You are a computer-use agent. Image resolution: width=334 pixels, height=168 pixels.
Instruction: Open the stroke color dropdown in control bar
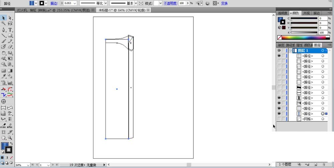pos(46,3)
